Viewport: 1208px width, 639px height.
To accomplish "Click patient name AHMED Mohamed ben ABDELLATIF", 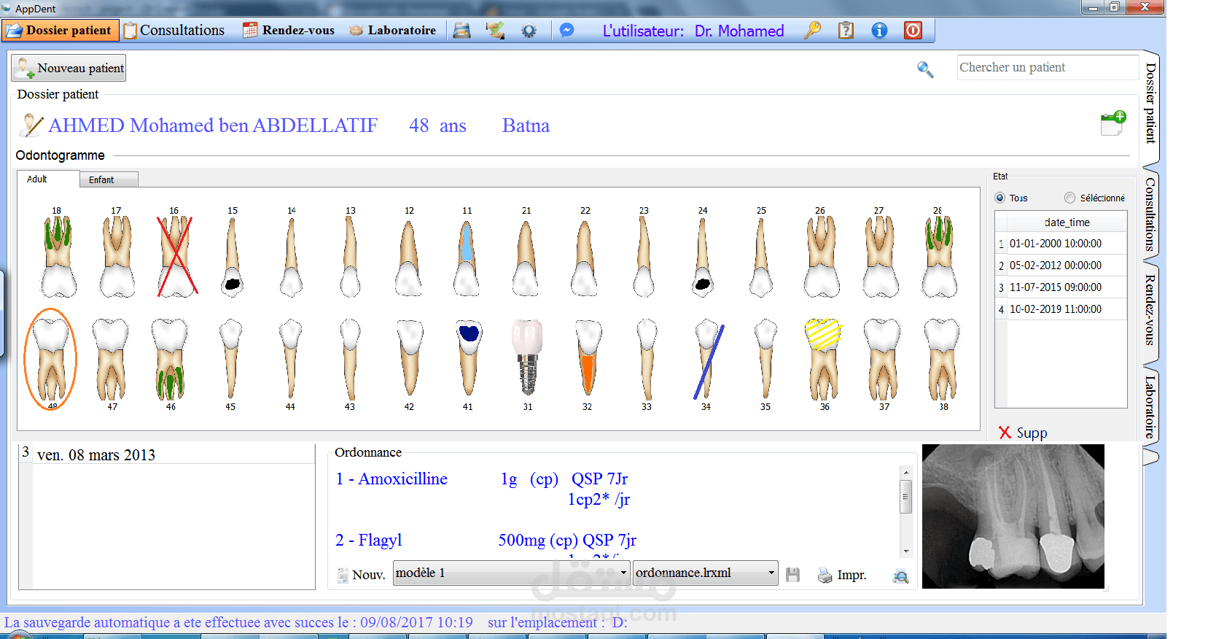I will [213, 125].
